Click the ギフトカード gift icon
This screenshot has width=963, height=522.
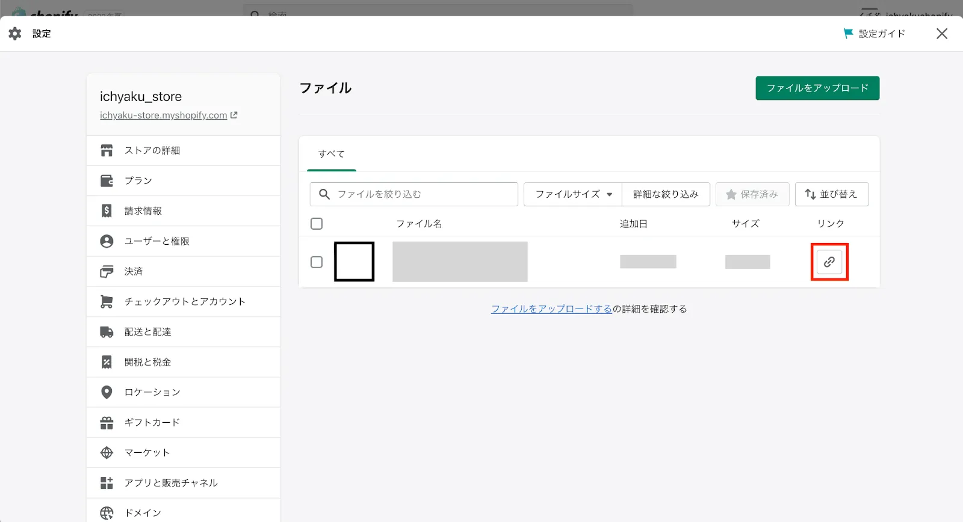[107, 423]
